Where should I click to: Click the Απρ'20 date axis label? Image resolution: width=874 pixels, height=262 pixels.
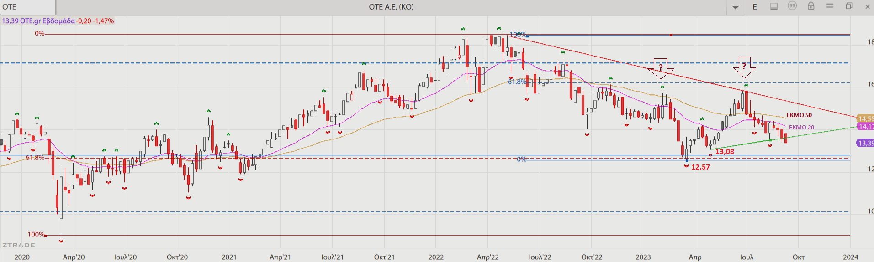[x=74, y=257]
